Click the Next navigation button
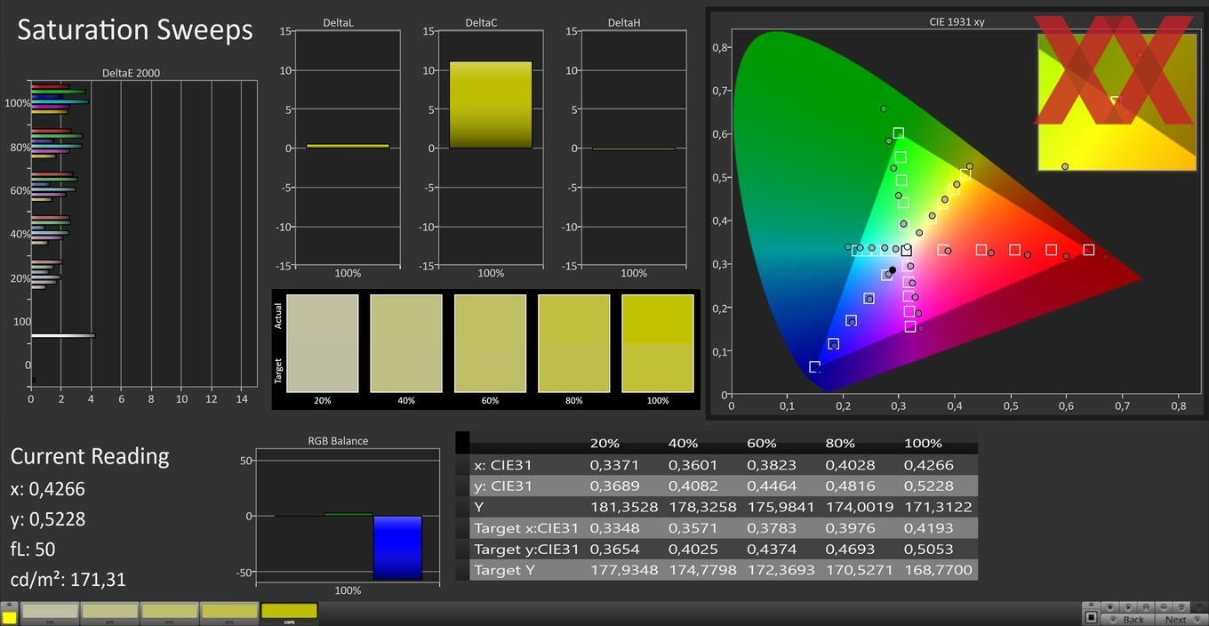 click(x=1181, y=620)
